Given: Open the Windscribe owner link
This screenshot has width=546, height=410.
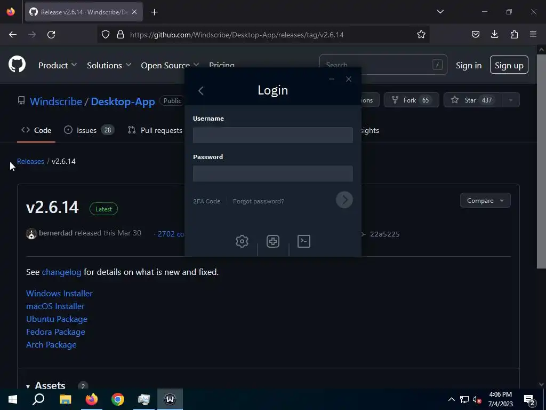Looking at the screenshot, I should pos(55,101).
